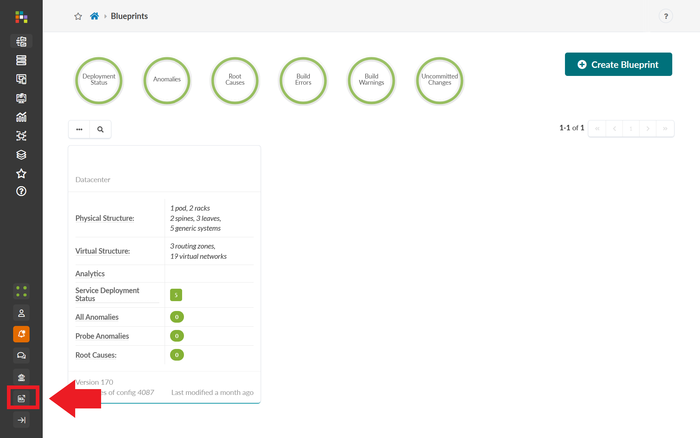Open the Devices sidebar icon
The width and height of the screenshot is (700, 438).
coord(21,60)
